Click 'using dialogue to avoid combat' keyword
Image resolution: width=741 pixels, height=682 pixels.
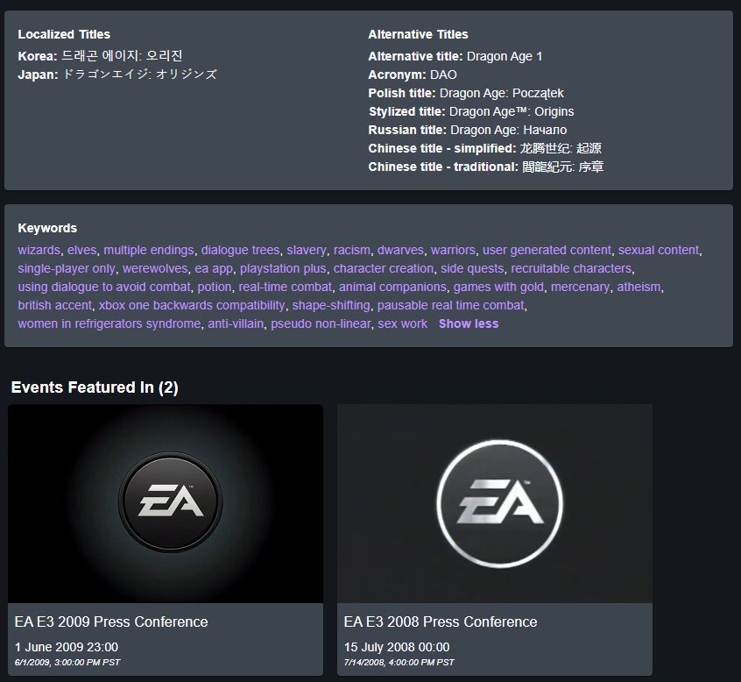[x=104, y=287]
